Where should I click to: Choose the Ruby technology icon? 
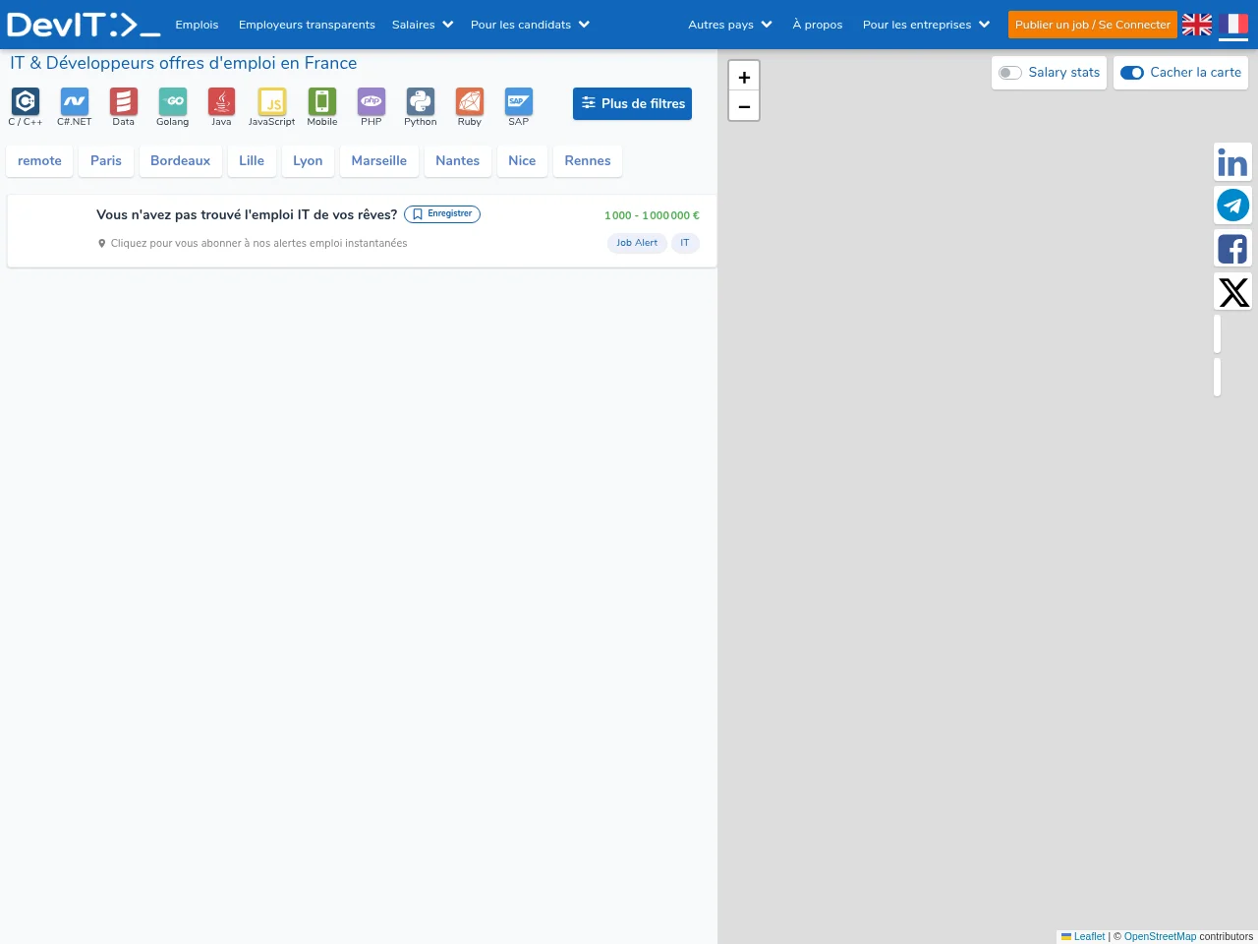tap(470, 101)
